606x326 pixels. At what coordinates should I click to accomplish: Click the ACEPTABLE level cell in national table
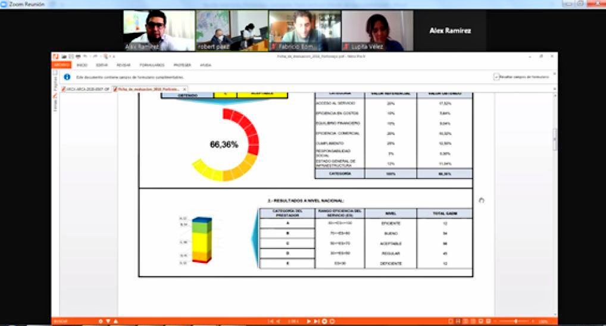[391, 243]
